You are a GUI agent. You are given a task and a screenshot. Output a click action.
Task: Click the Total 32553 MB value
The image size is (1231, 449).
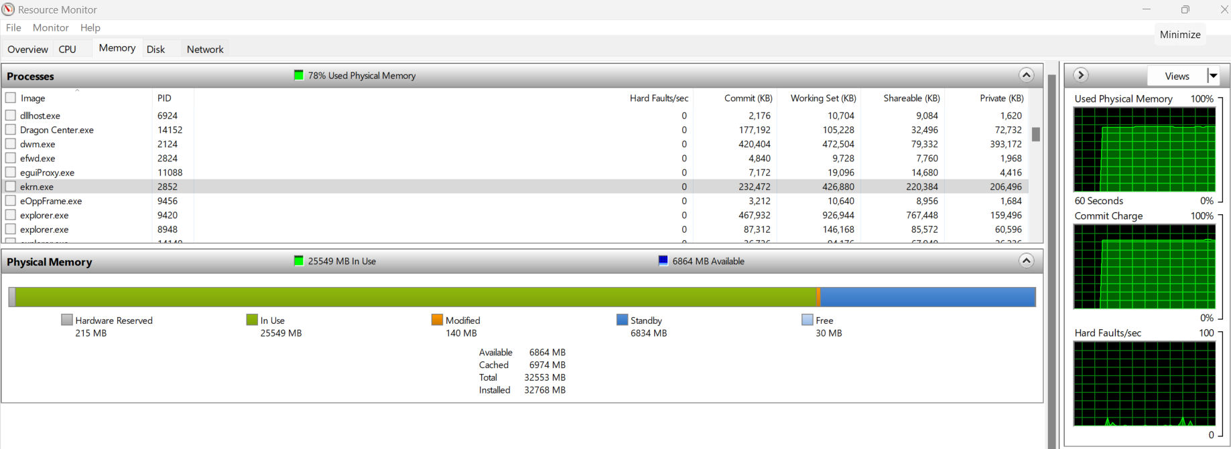545,377
